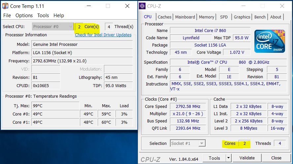
Task: Click the Frequency field 2792.63MHz
Action: (x=82, y=61)
